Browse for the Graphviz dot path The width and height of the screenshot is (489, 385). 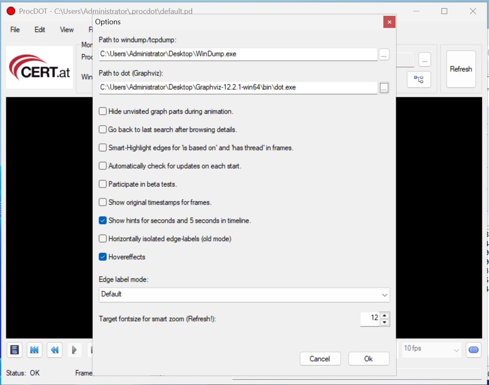coord(384,87)
